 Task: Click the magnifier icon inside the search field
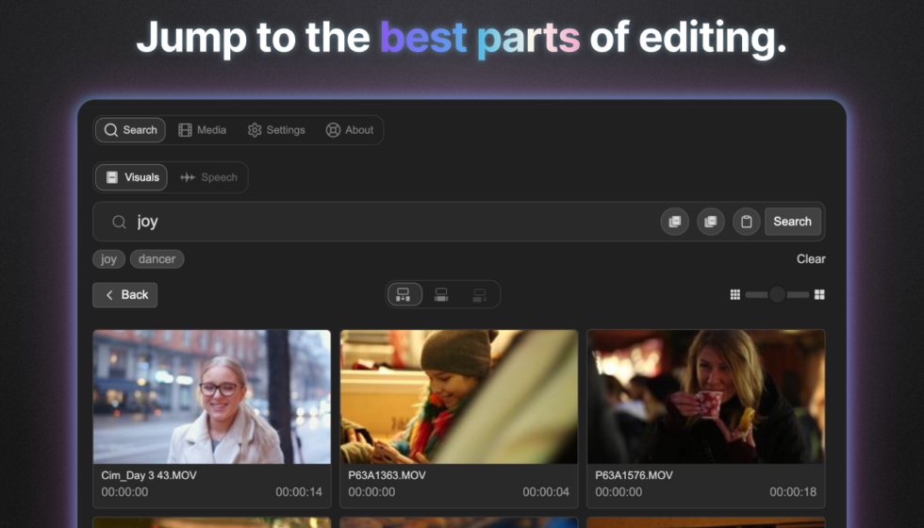click(119, 222)
